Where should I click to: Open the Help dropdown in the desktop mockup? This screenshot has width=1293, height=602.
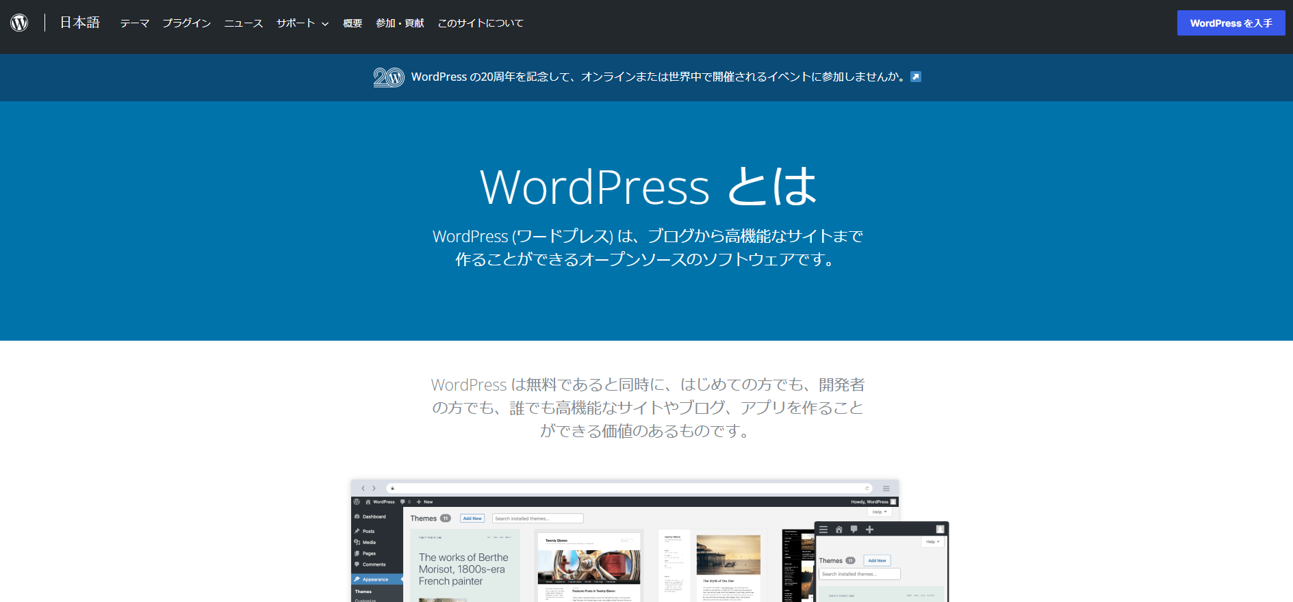pos(879,512)
